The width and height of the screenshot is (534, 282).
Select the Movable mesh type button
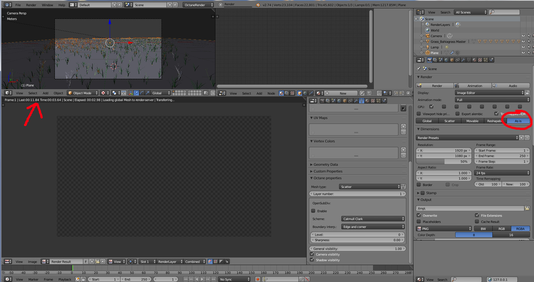point(472,121)
